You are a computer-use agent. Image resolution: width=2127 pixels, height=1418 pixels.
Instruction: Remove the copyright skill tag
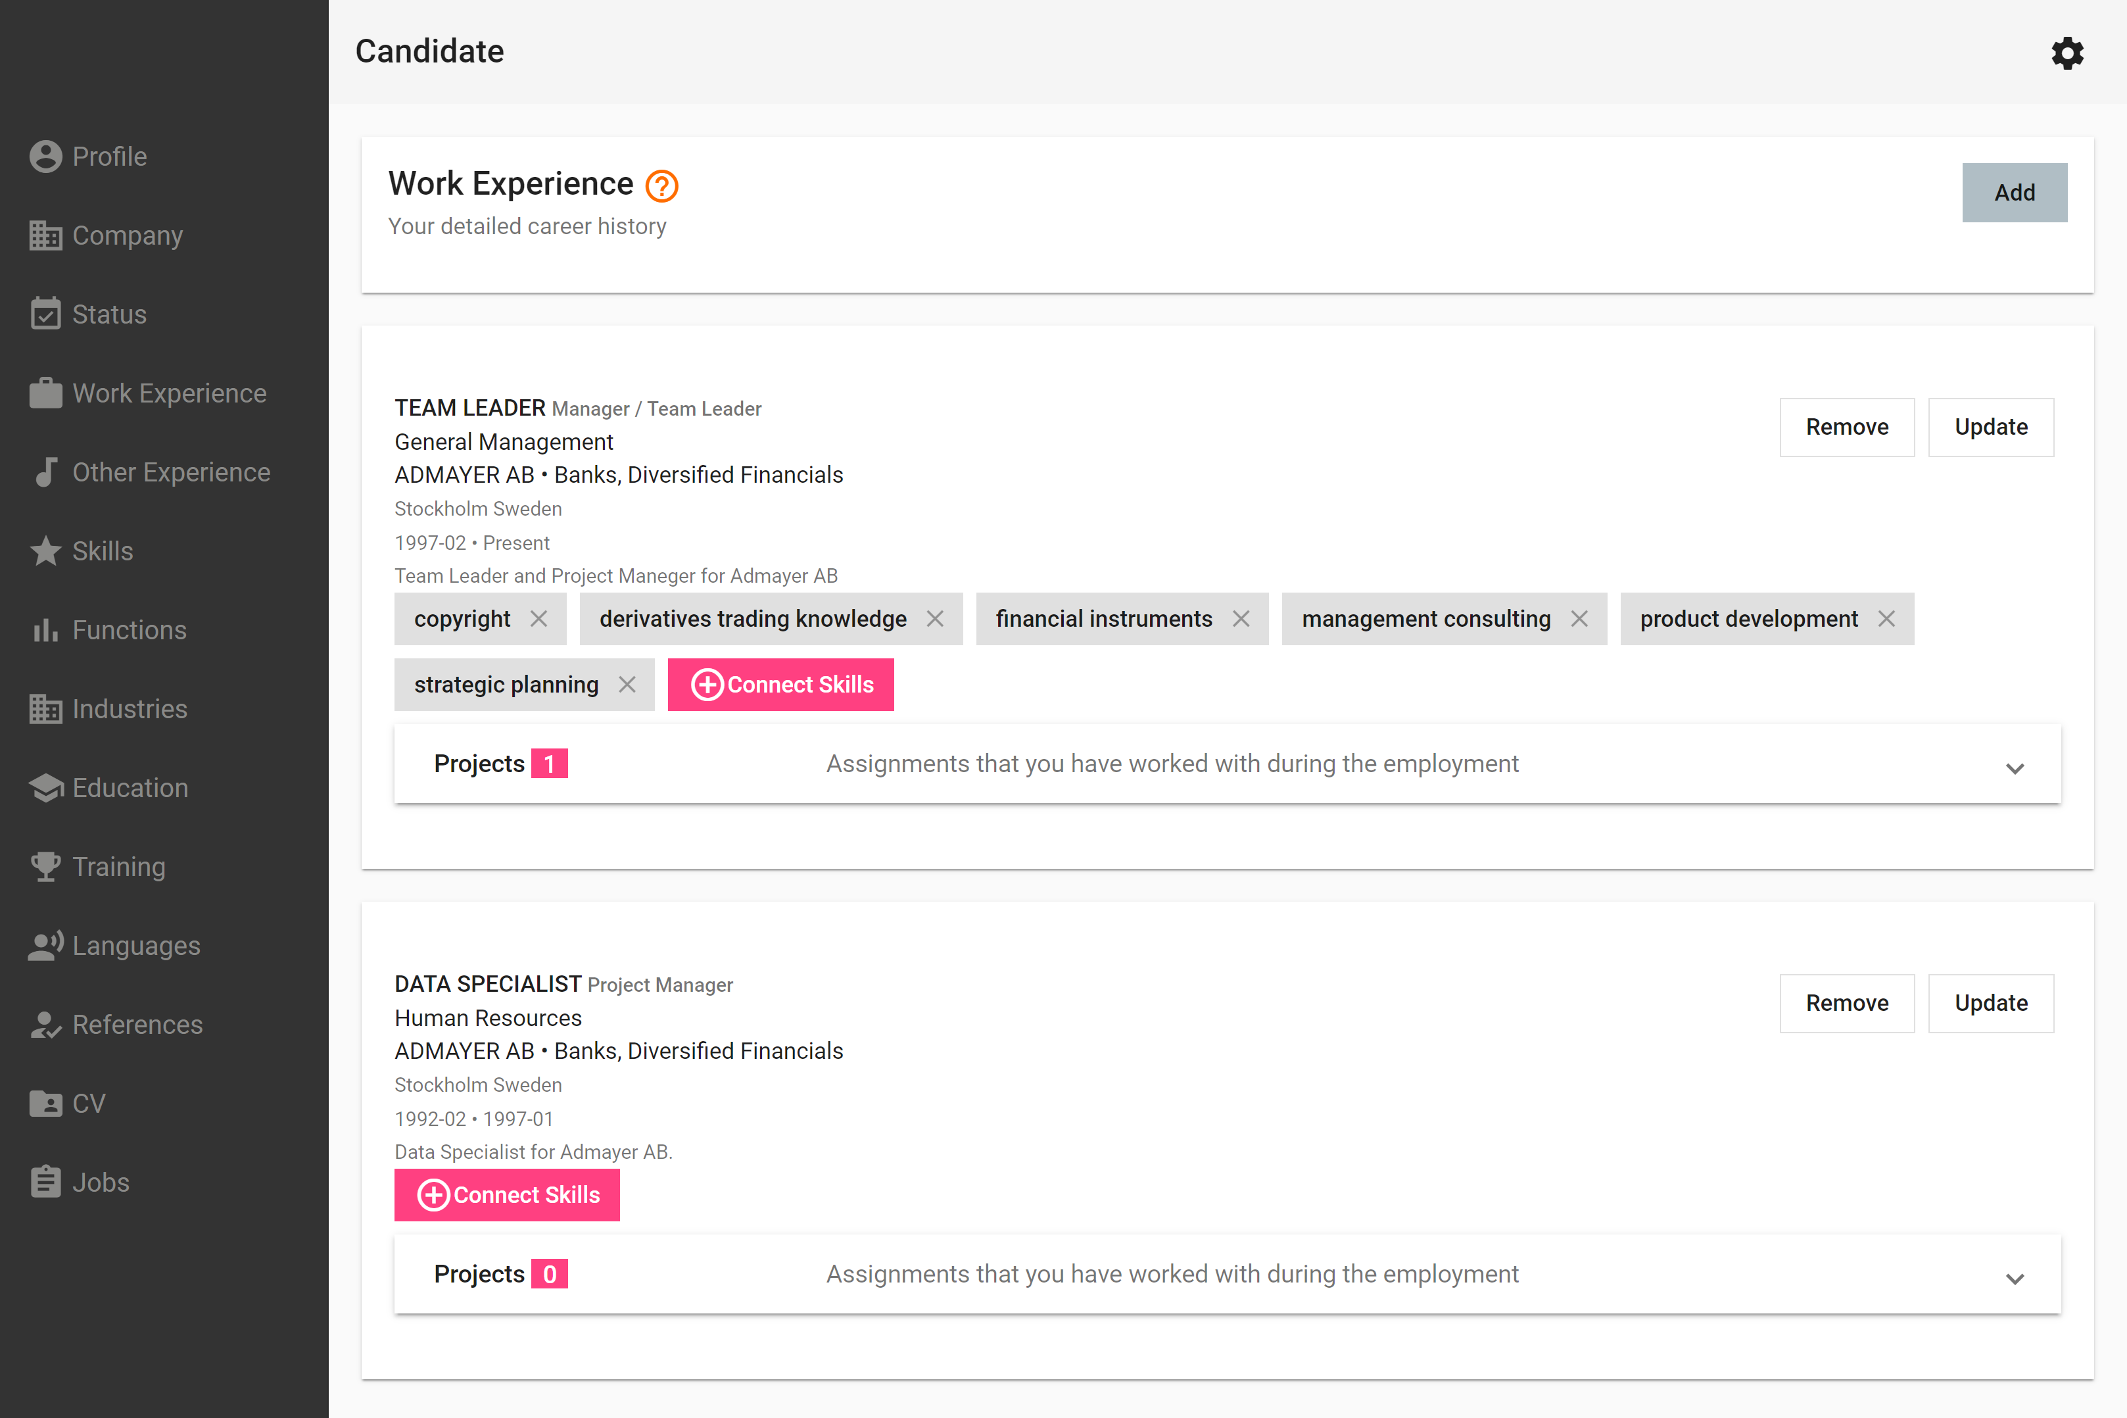click(x=538, y=618)
